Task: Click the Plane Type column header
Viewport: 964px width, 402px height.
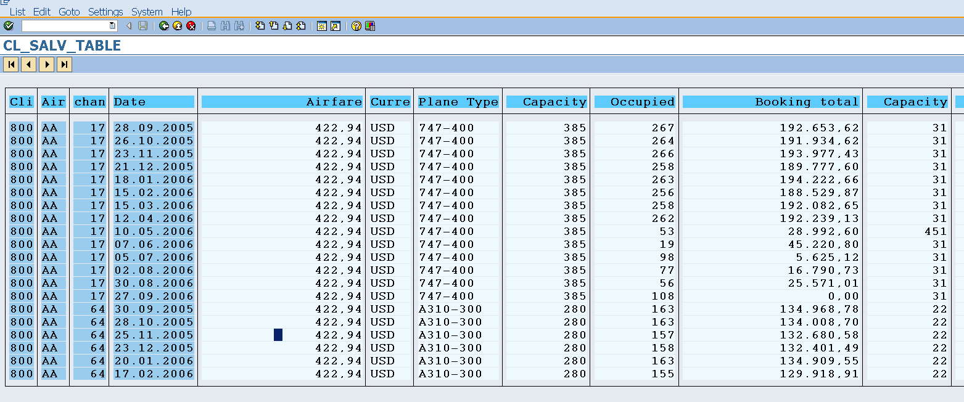Action: click(458, 102)
